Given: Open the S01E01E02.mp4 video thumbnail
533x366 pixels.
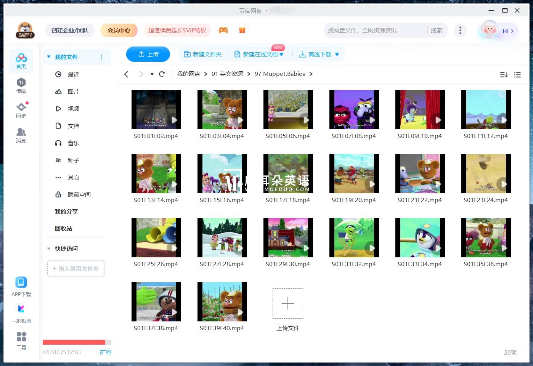Looking at the screenshot, I should pyautogui.click(x=156, y=109).
